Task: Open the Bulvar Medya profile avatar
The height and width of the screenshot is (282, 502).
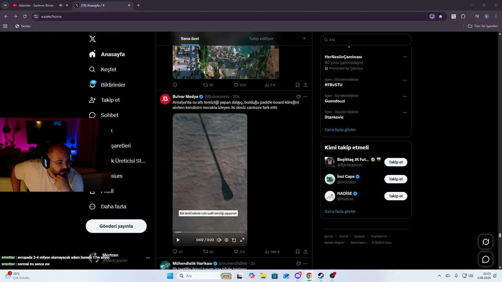Action: [165, 99]
